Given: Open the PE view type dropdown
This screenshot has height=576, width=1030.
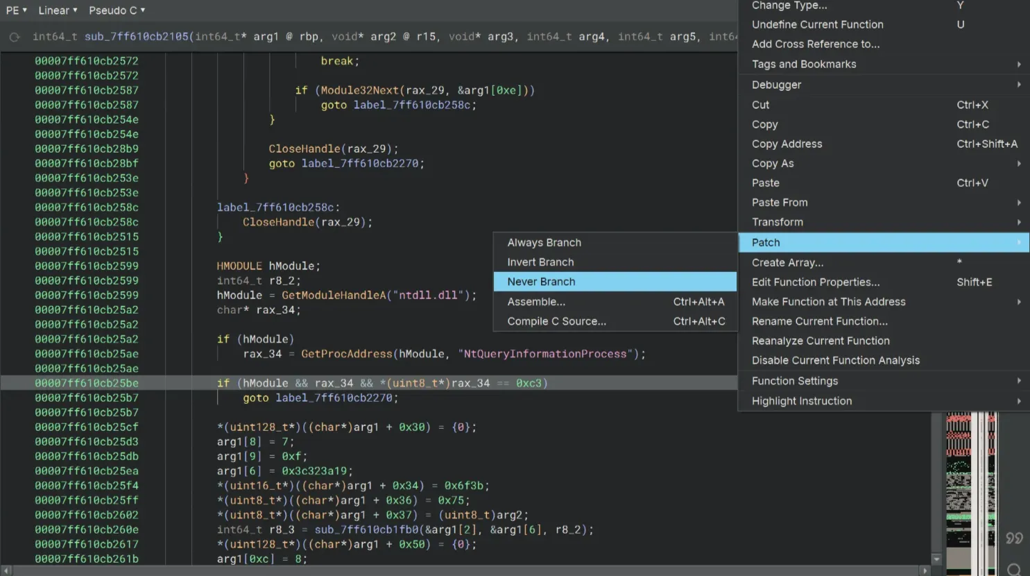Looking at the screenshot, I should click(x=16, y=10).
